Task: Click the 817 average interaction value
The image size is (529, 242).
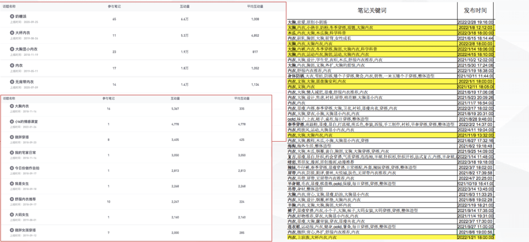Action: [255, 52]
